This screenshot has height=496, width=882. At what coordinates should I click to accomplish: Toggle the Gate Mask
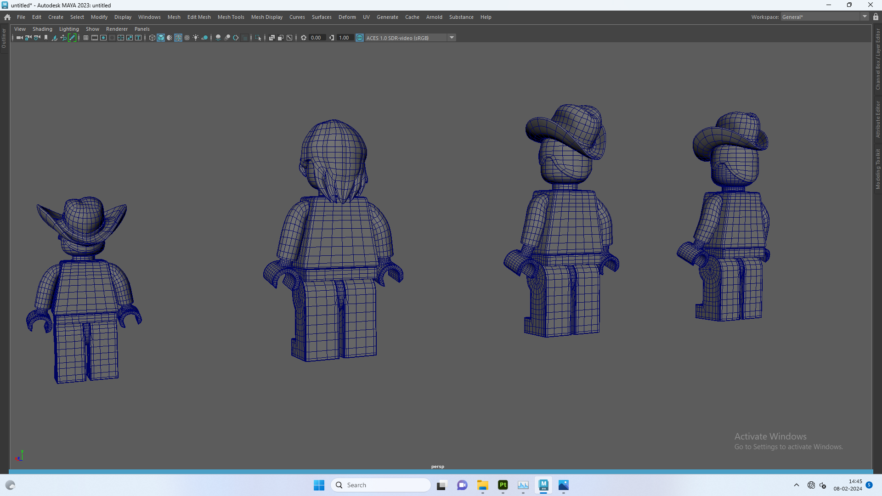coord(112,38)
